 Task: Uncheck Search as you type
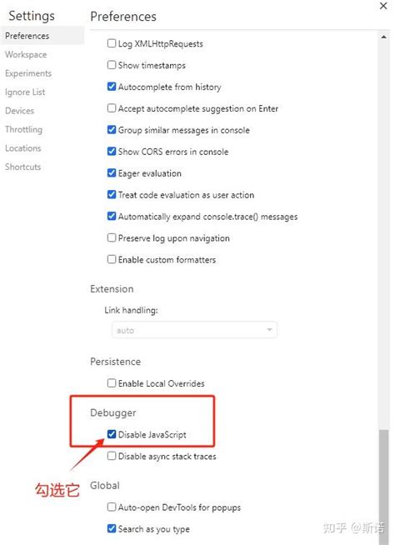click(112, 528)
